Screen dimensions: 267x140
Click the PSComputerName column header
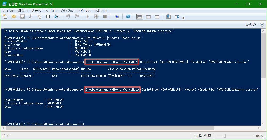pyautogui.click(x=143, y=69)
